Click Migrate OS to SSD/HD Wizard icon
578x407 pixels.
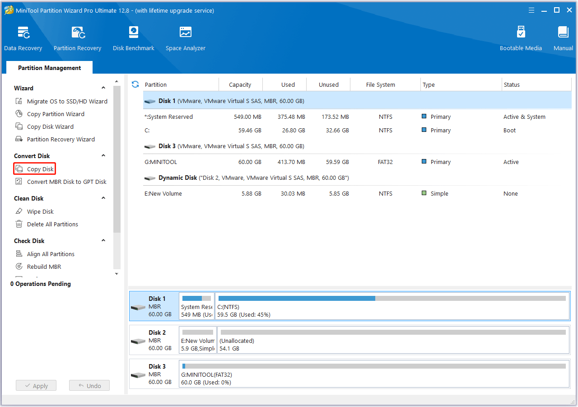19,101
